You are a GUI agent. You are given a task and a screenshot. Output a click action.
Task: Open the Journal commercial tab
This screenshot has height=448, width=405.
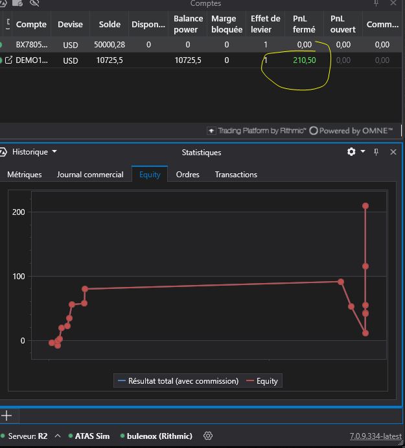coord(90,175)
